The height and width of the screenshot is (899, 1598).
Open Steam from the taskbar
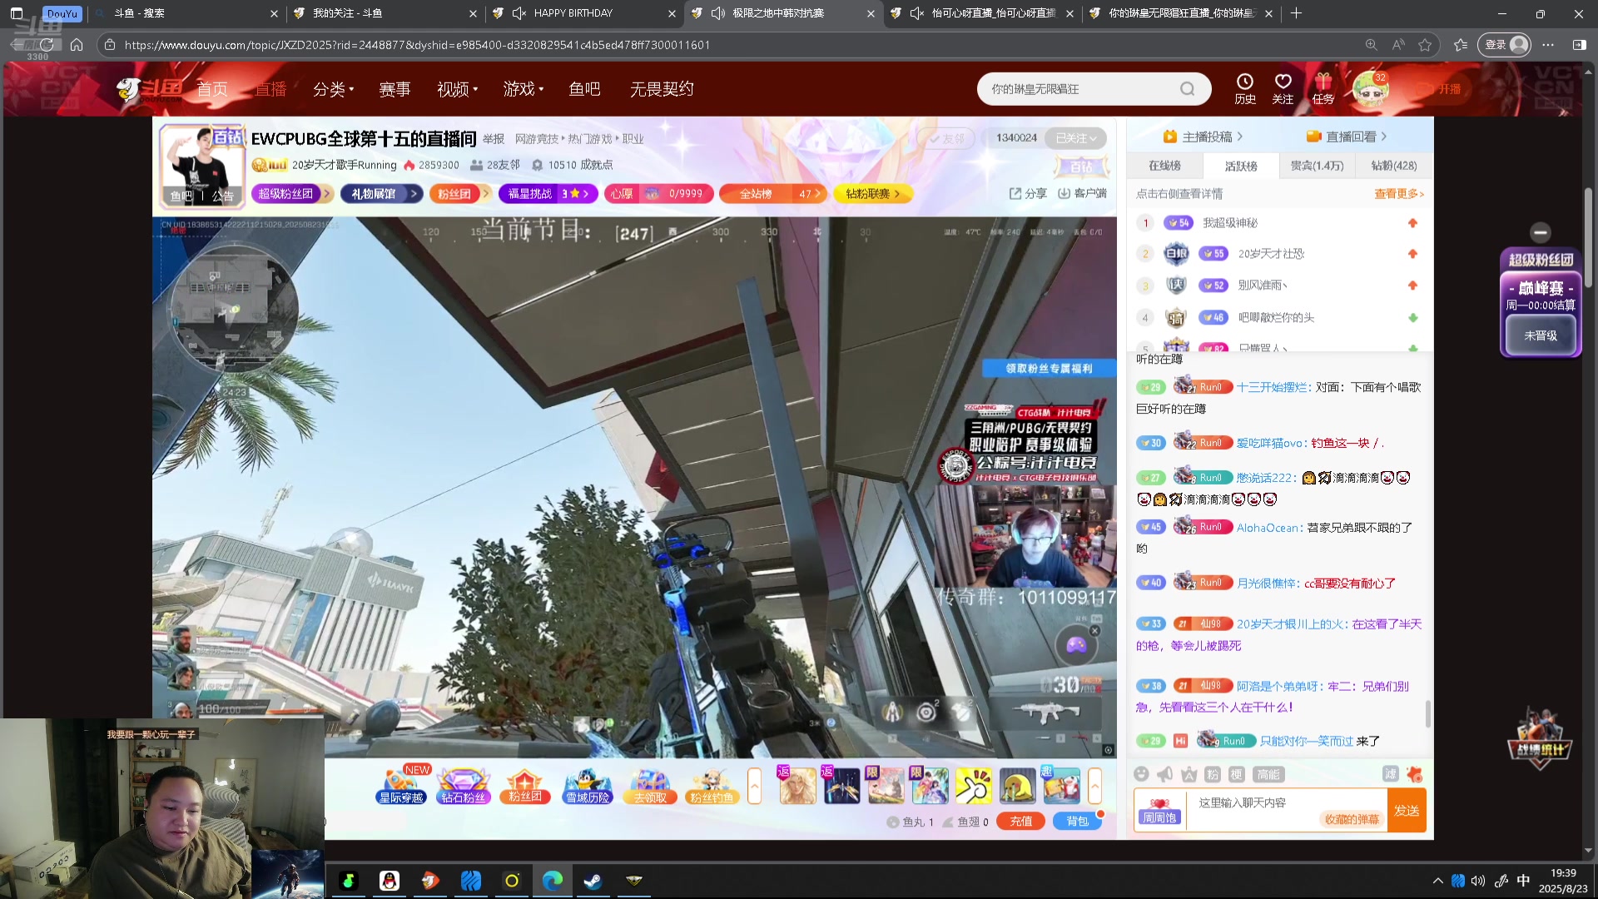tap(593, 881)
